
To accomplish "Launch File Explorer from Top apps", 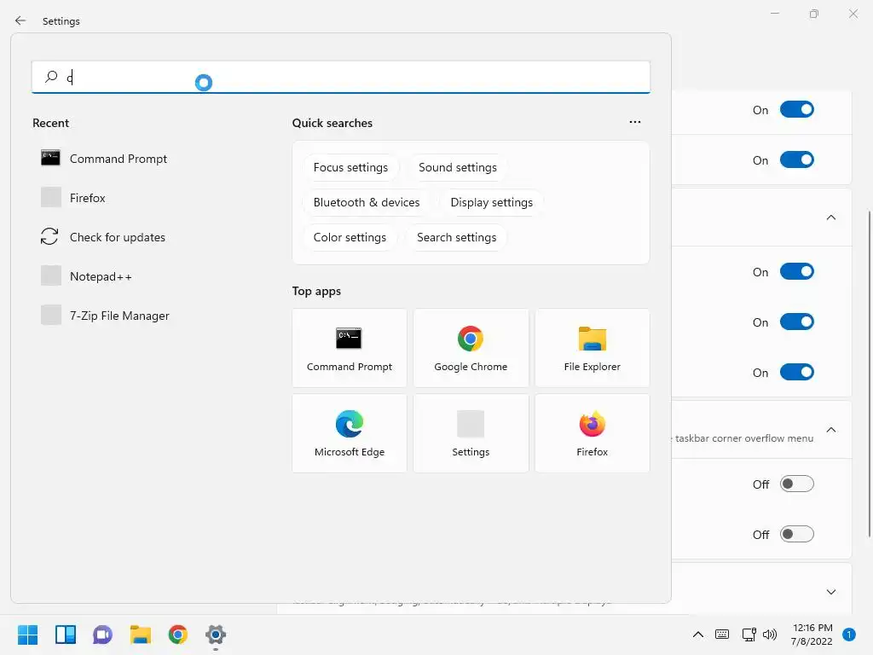I will (x=592, y=348).
